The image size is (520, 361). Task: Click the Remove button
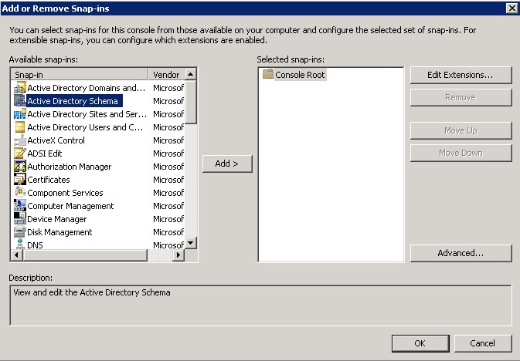click(461, 97)
